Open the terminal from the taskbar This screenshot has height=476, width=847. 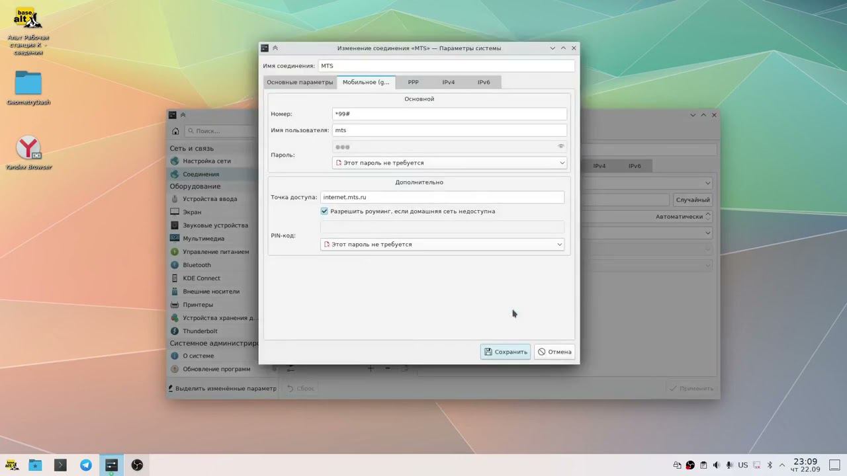(x=60, y=465)
